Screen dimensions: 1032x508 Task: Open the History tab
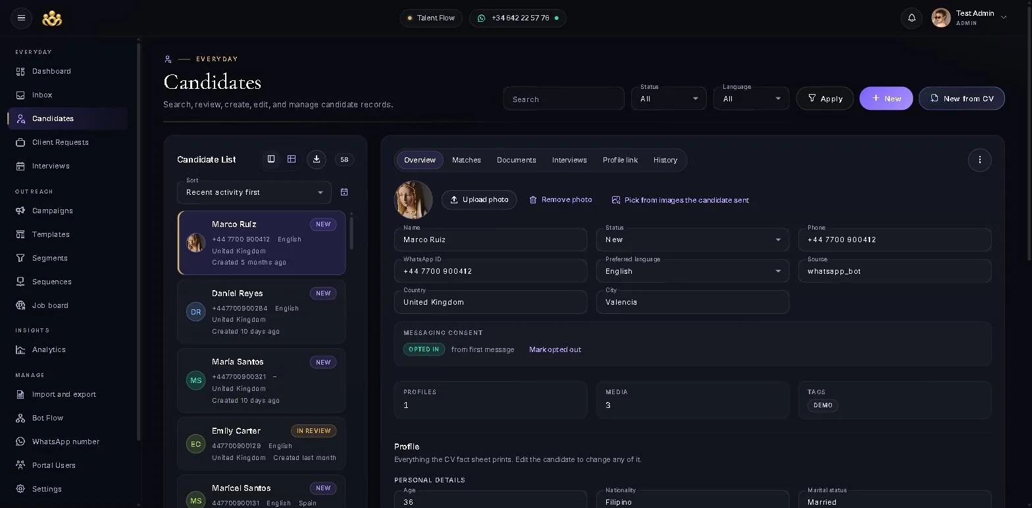tap(665, 160)
